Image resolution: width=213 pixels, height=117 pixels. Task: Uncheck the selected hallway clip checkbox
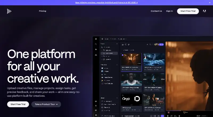[123, 55]
